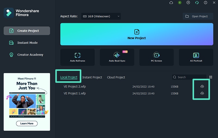The width and height of the screenshot is (218, 138).
Task: Switch to Instant Mode
Action: 27,43
